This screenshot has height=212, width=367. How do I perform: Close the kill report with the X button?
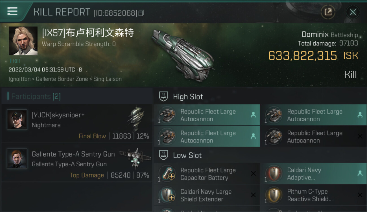coord(353,12)
